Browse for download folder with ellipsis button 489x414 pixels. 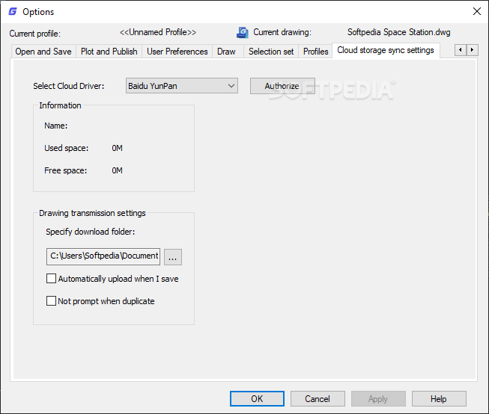click(x=173, y=257)
